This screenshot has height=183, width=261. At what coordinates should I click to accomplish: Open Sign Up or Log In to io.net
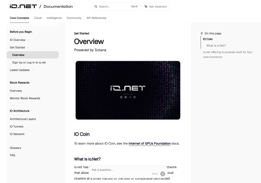click(x=29, y=63)
